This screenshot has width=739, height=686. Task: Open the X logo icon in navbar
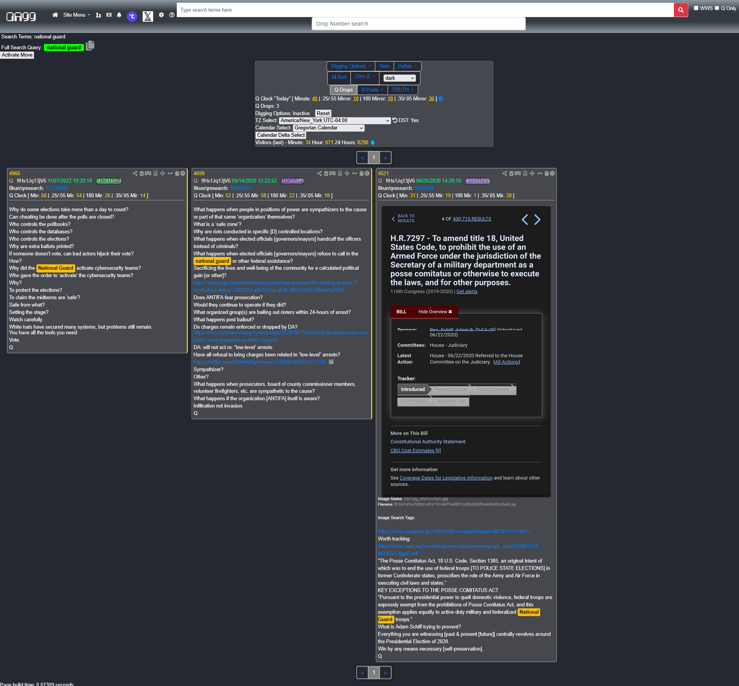(x=148, y=16)
